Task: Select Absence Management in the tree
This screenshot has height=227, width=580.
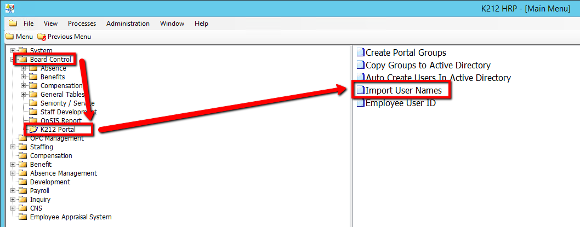Action: coord(63,173)
